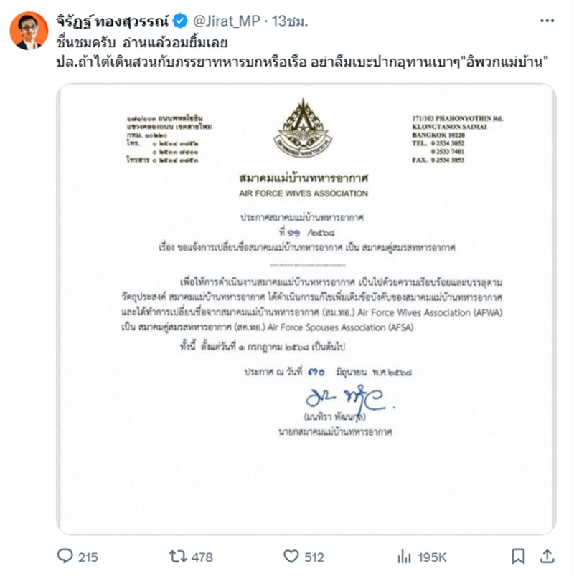Open the display name จิรัฏฐ์ ทองสุวรรณ์

click(x=113, y=21)
